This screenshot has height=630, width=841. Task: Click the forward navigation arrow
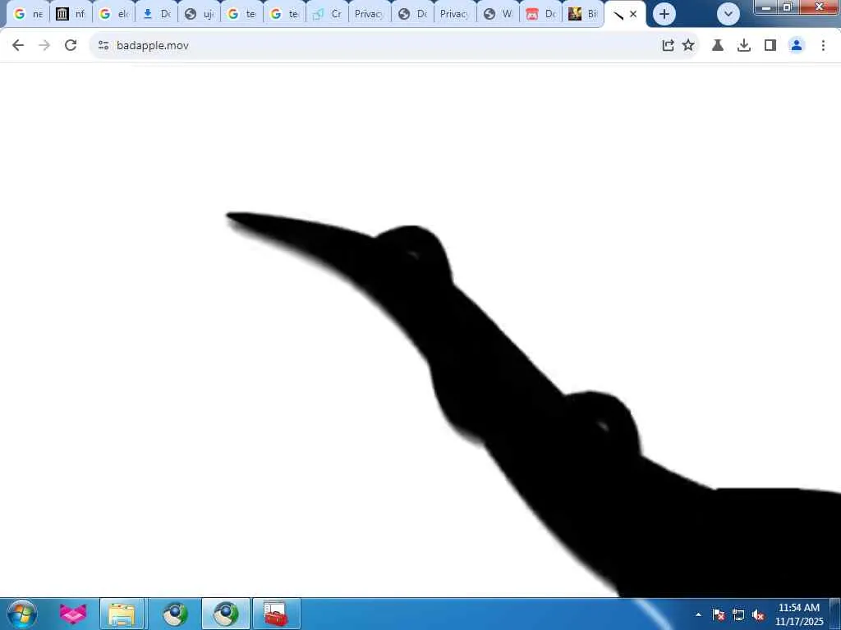click(x=44, y=46)
